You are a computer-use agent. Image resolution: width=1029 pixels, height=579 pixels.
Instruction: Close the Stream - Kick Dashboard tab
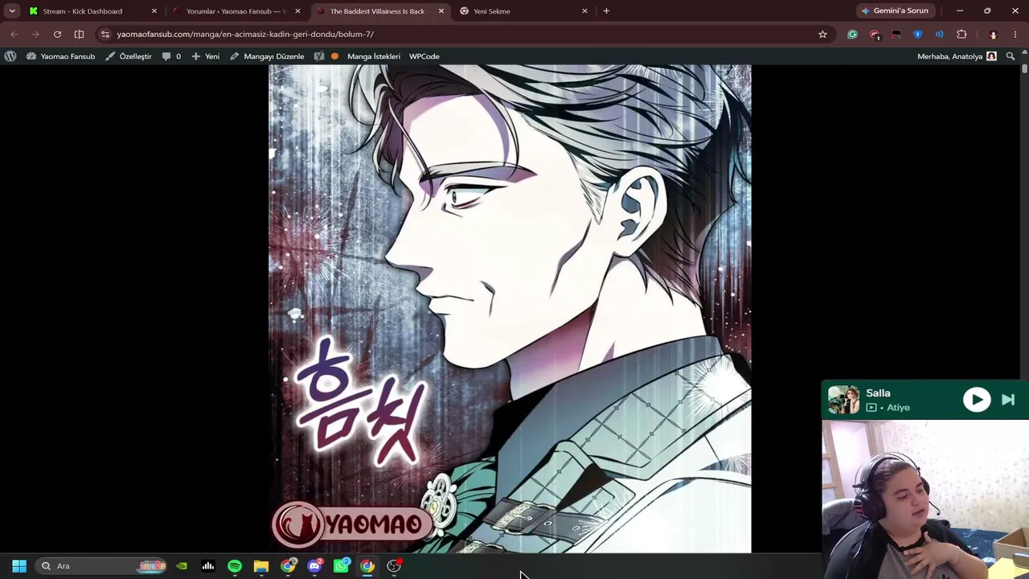click(x=154, y=11)
